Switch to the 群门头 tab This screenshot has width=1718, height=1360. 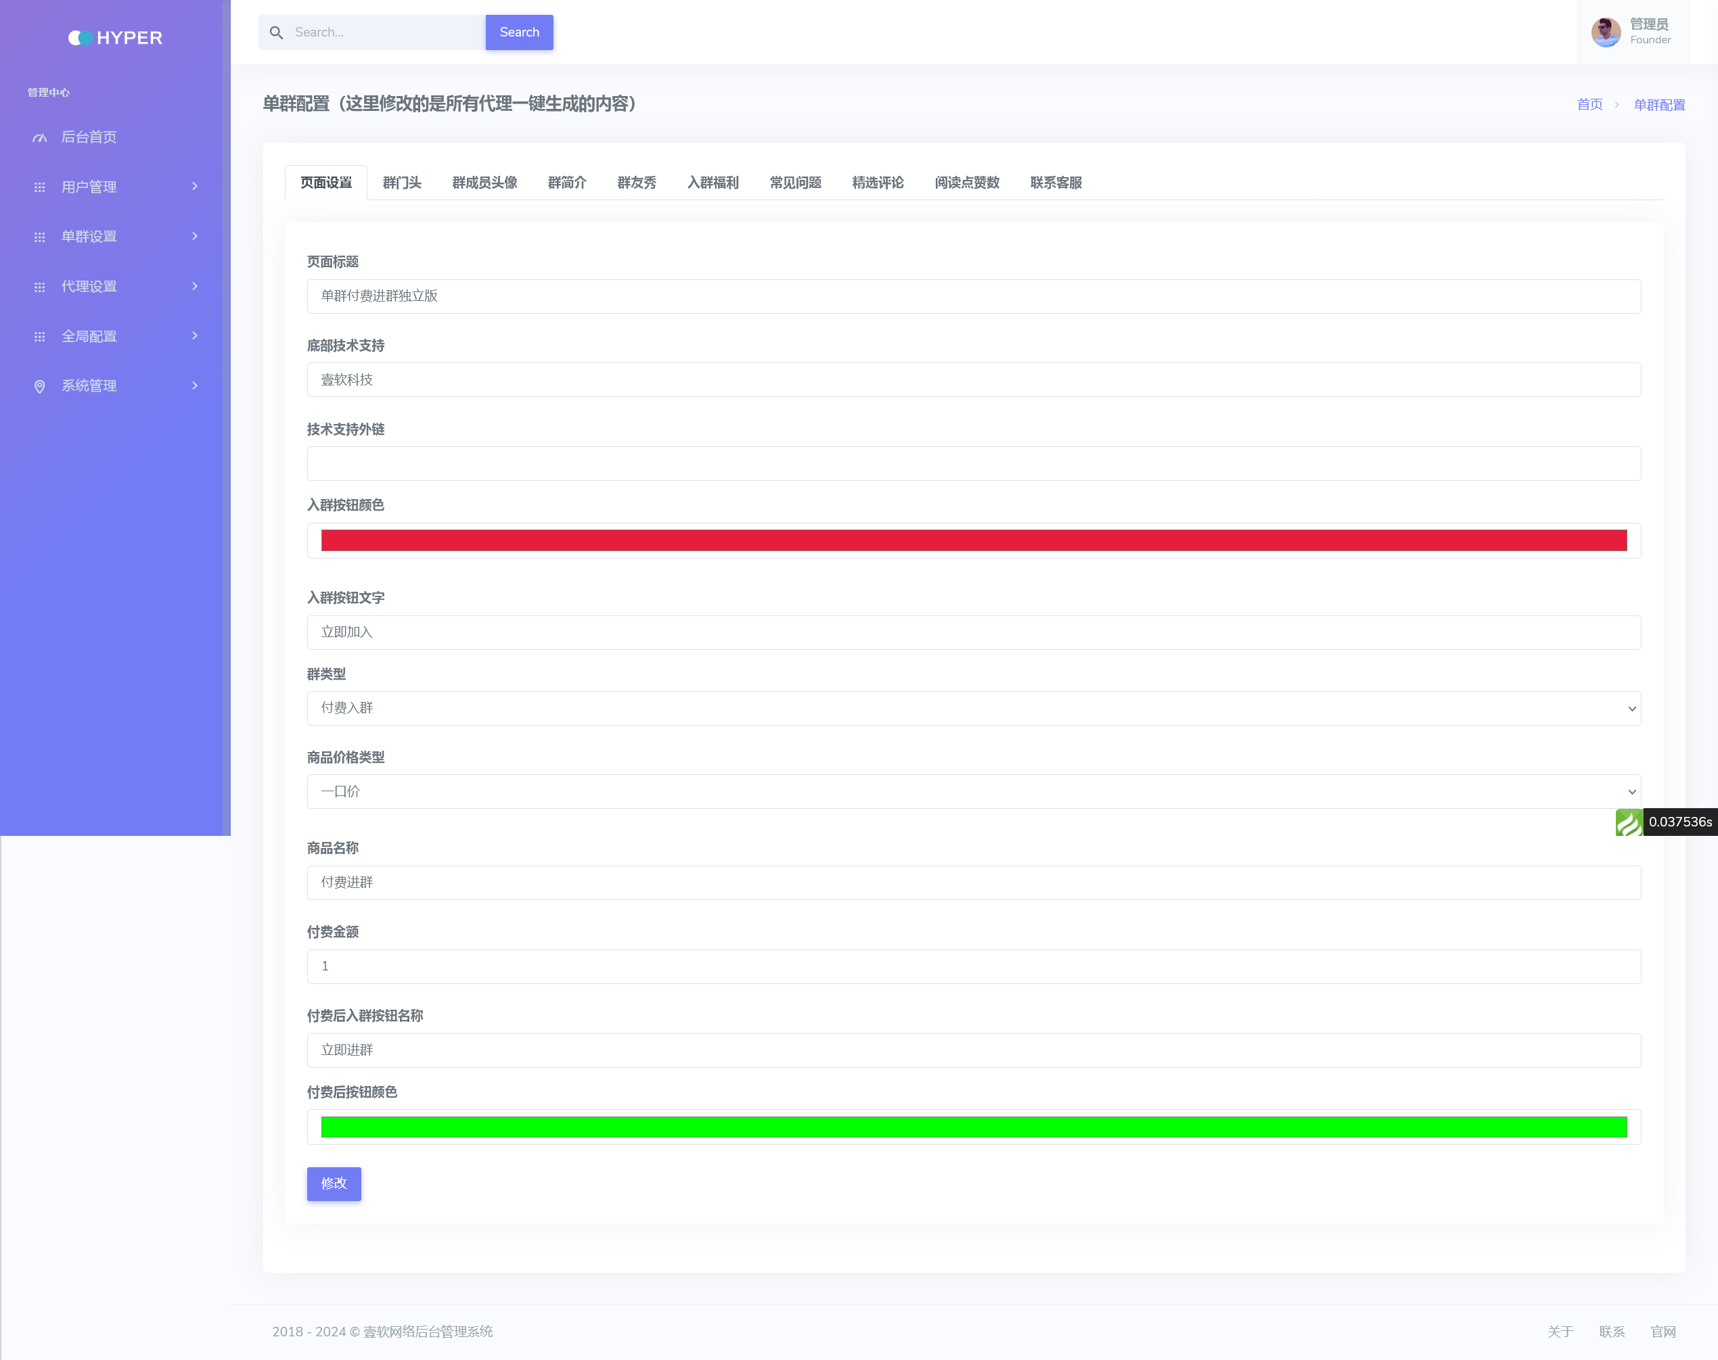pos(401,183)
